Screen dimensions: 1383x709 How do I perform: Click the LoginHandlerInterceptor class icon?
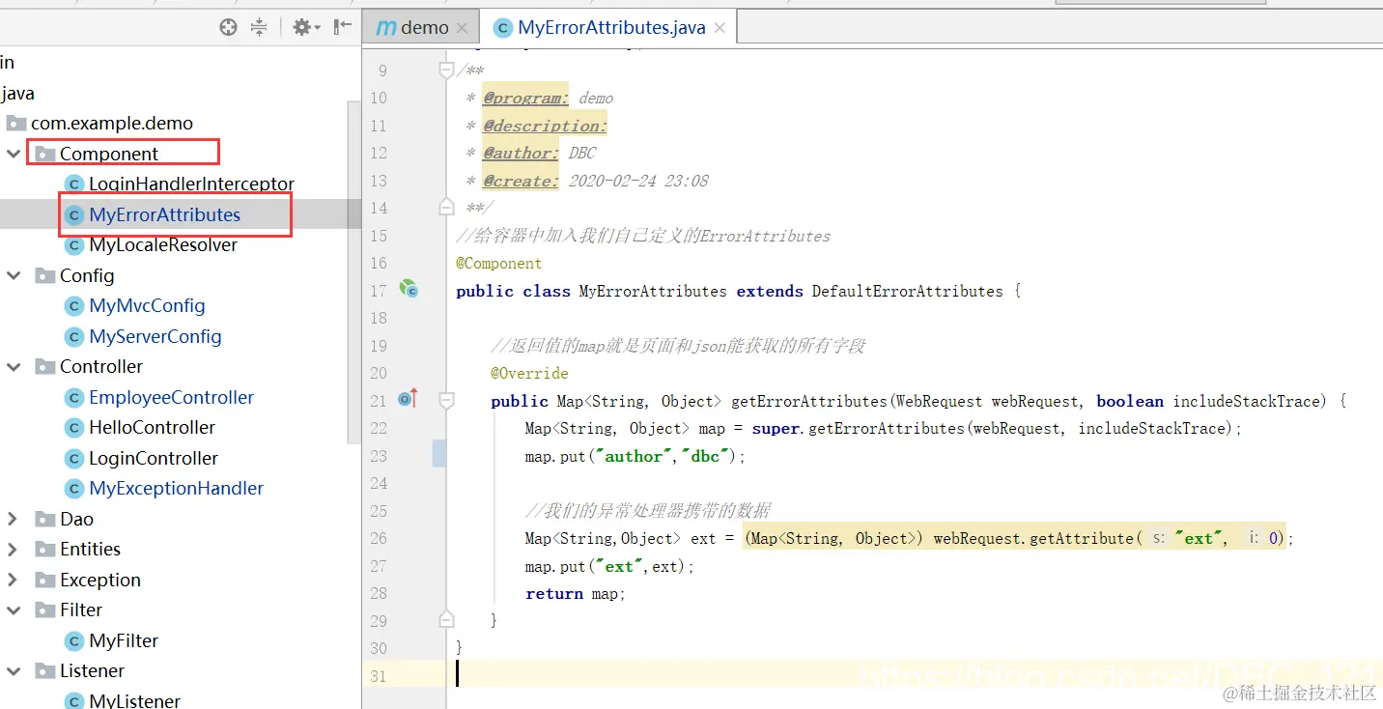[73, 184]
